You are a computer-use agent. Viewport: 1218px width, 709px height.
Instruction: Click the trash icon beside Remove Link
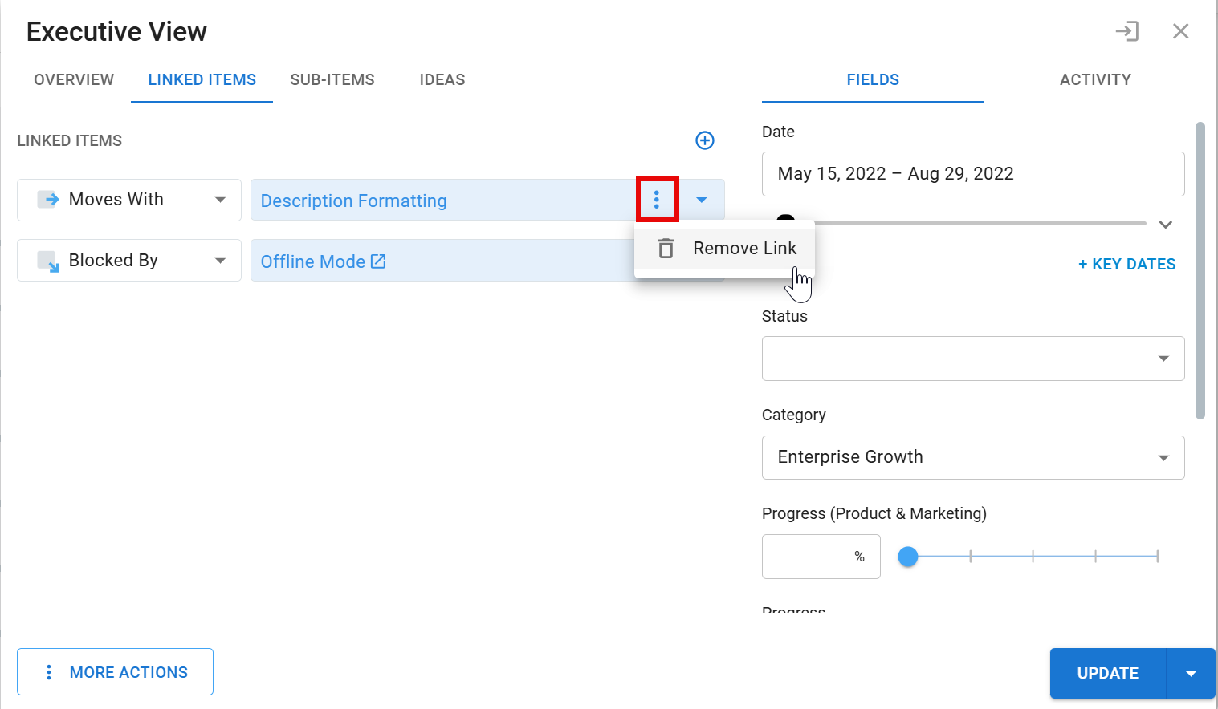pos(666,248)
